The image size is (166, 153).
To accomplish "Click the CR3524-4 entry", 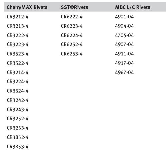I will [x=18, y=91].
